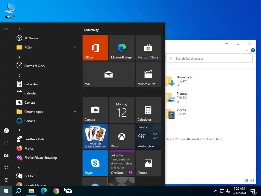Open 3D Viewer from app list

[x=47, y=38]
